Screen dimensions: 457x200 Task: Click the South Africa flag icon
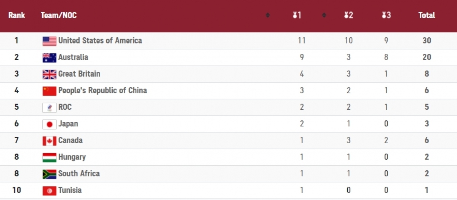pos(50,174)
